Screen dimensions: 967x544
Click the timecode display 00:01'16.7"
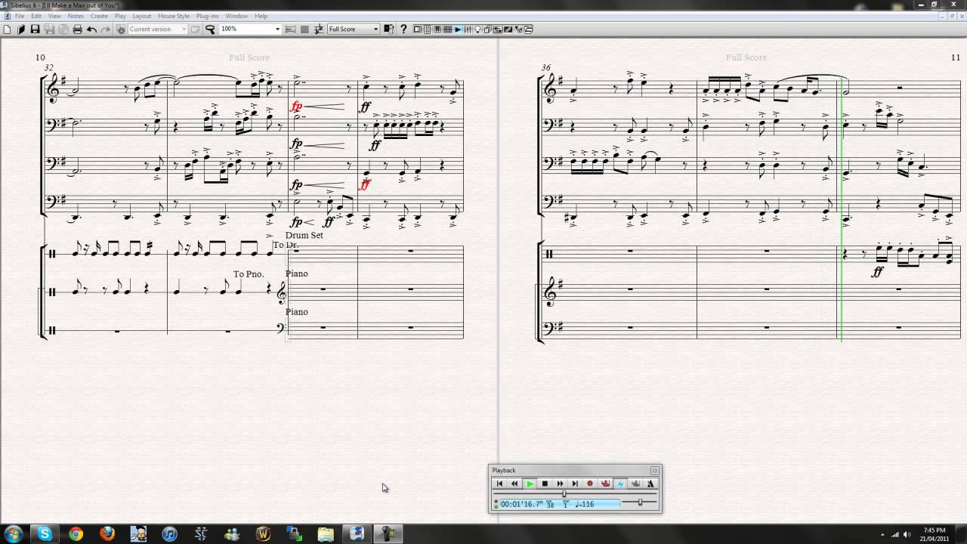522,504
